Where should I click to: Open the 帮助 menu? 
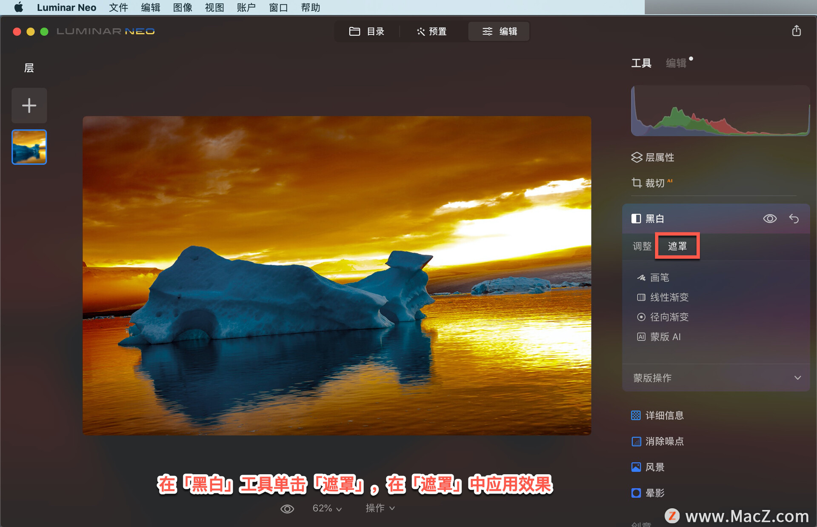click(310, 7)
